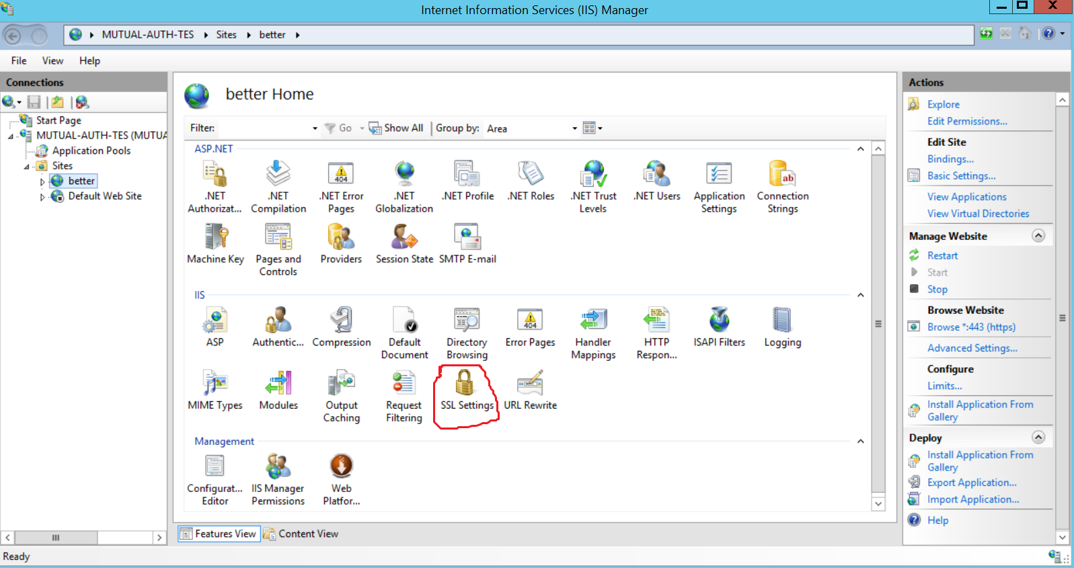This screenshot has width=1074, height=568.
Task: Open Default Document feature
Action: (404, 333)
